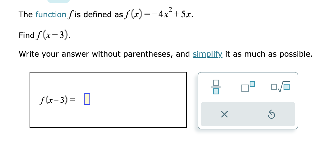Image resolution: width=329 pixels, height=168 pixels.
Task: Click the highlighted answer placeholder after f(x-3)=
Action: click(88, 99)
